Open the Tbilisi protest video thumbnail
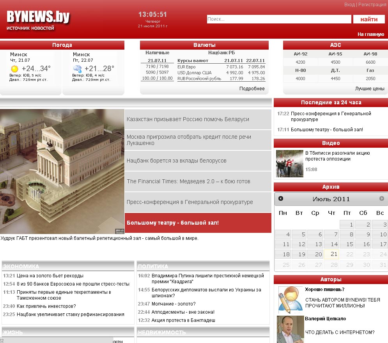 pyautogui.click(x=289, y=164)
